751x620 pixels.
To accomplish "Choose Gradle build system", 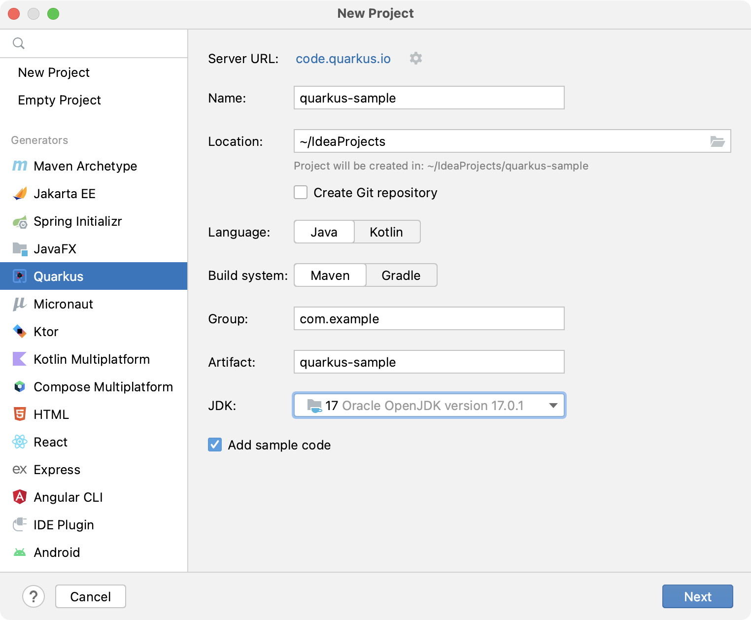I will click(x=401, y=275).
